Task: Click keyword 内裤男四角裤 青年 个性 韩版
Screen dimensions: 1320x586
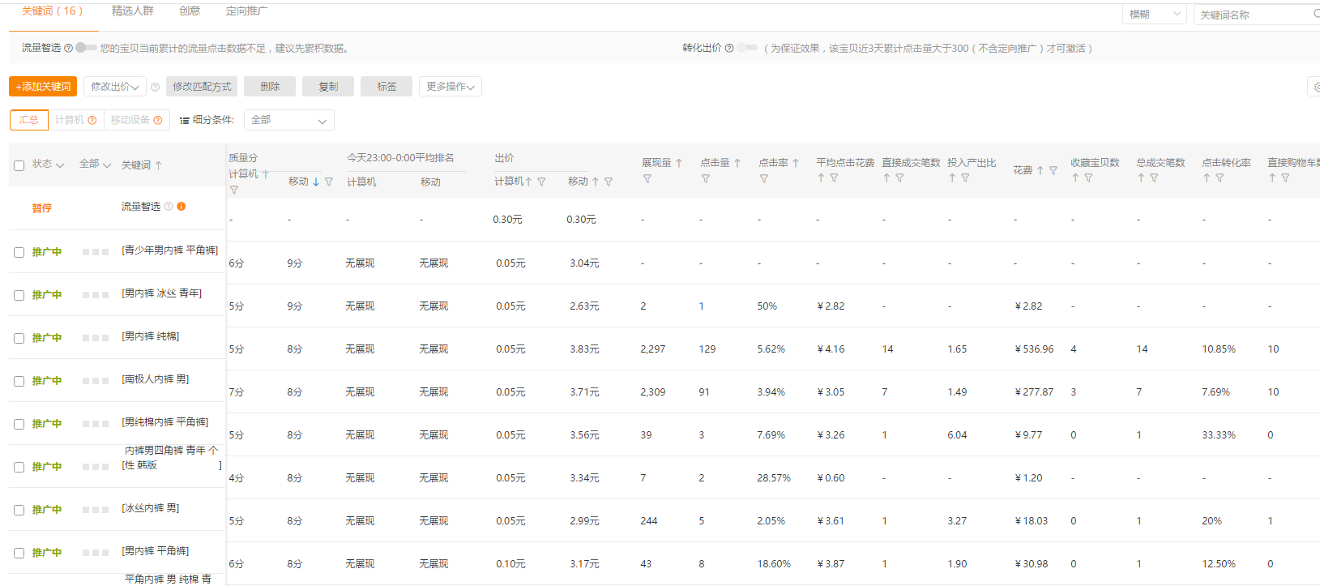Action: tap(171, 458)
